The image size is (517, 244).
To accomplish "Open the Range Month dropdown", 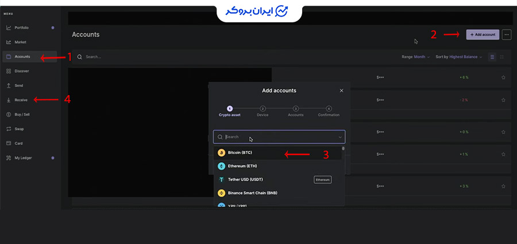I will pos(415,57).
